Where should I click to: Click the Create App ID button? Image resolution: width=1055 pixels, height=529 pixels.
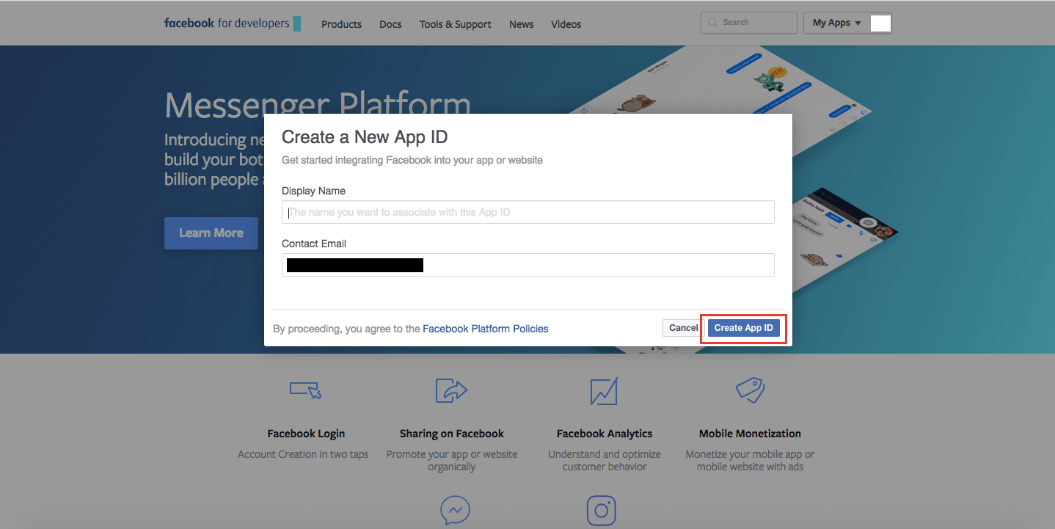[743, 328]
